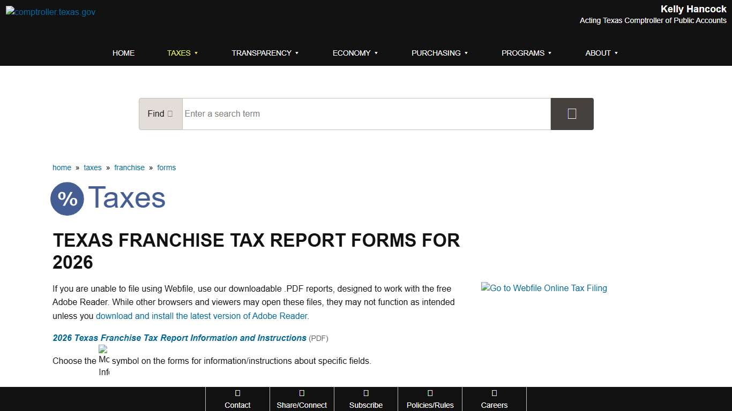Image resolution: width=732 pixels, height=411 pixels.
Task: Open Contact from the footer icon
Action: pos(237,394)
